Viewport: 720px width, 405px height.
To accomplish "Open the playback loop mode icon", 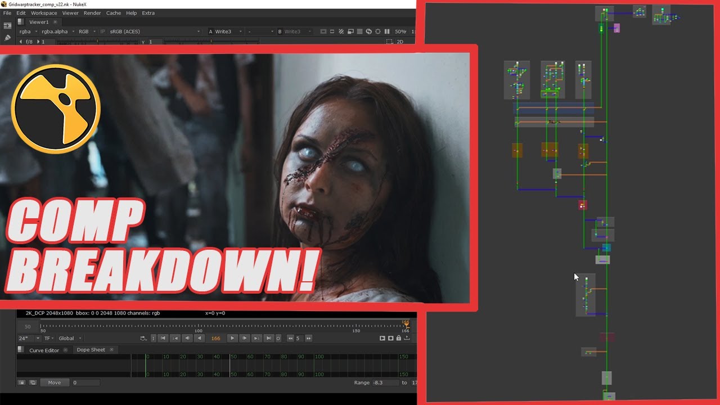I will (143, 338).
